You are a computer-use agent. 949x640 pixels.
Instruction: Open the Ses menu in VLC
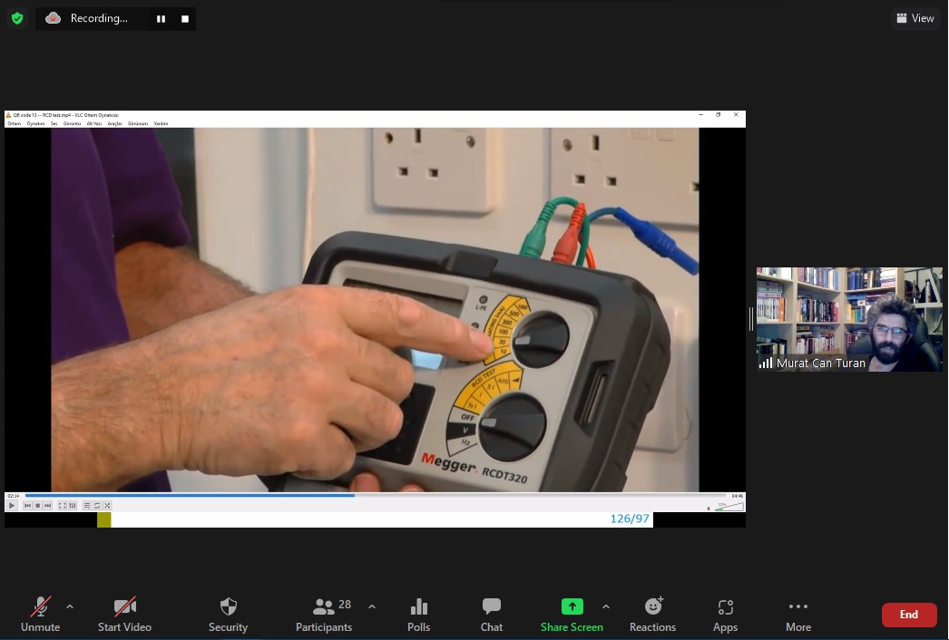54,124
